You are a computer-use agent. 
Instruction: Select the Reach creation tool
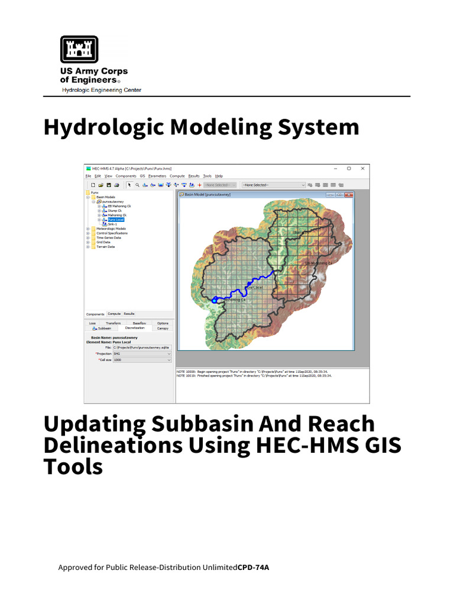coord(153,185)
